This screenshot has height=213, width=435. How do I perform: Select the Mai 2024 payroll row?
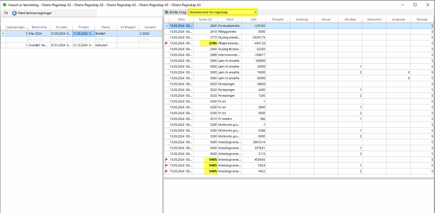(x=82, y=34)
